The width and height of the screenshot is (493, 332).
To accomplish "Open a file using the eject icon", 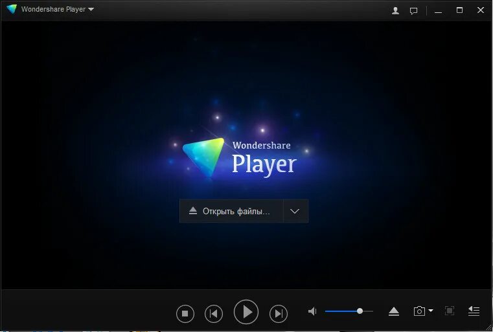I will click(394, 311).
